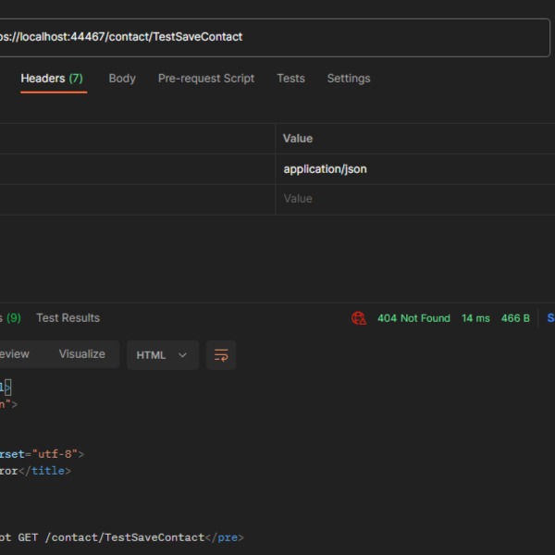Switch response view to Visualize
This screenshot has width=555, height=555.
click(82, 354)
